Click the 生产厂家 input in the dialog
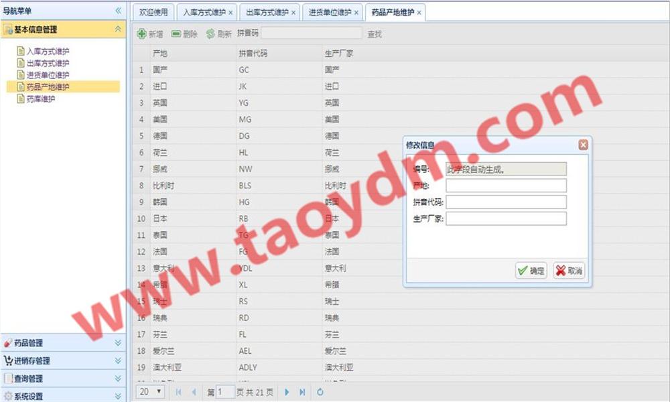The height and width of the screenshot is (402, 670). 506,218
